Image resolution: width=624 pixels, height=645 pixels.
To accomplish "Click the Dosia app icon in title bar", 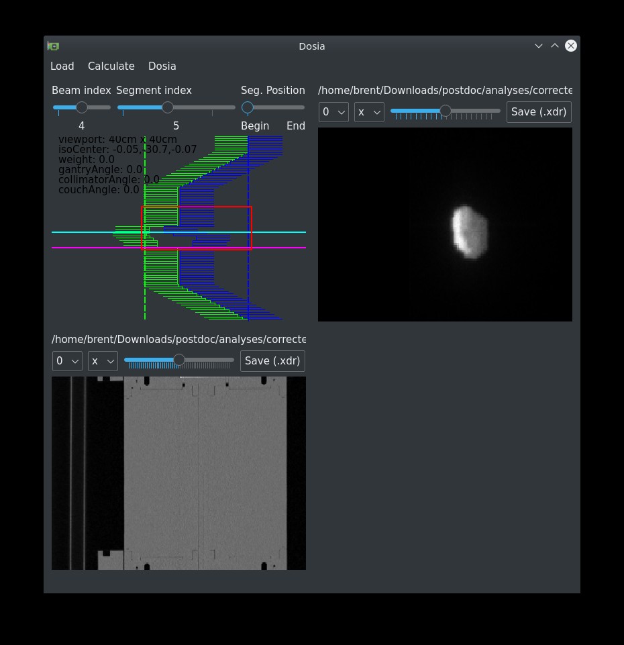I will click(53, 46).
